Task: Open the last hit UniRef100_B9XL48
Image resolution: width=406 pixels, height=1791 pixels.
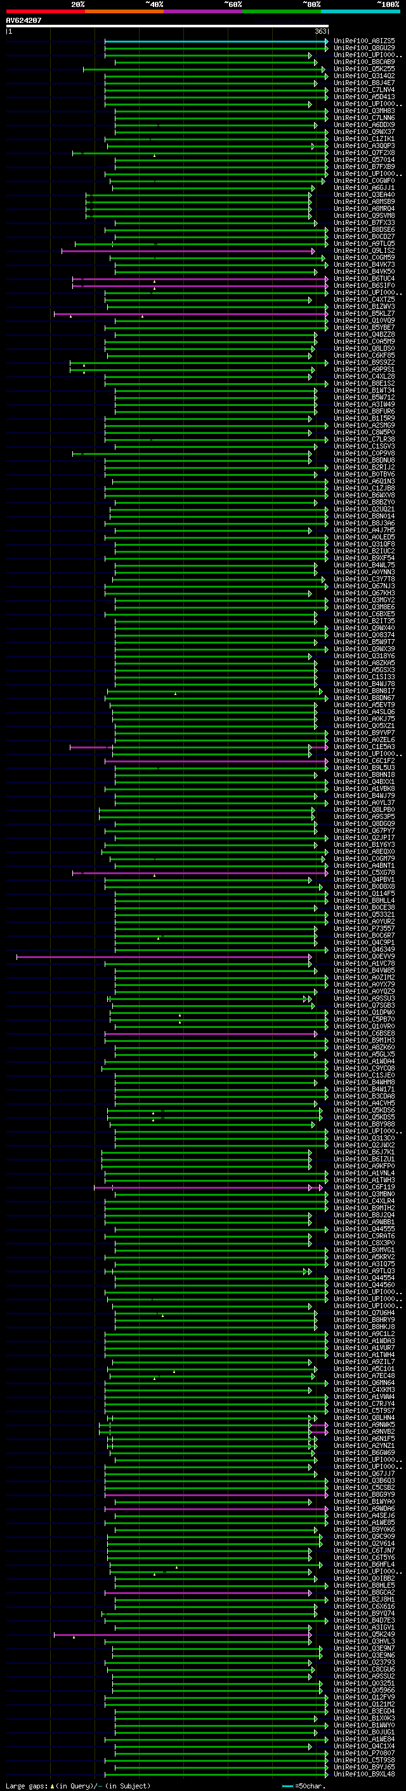Action: [364, 1774]
